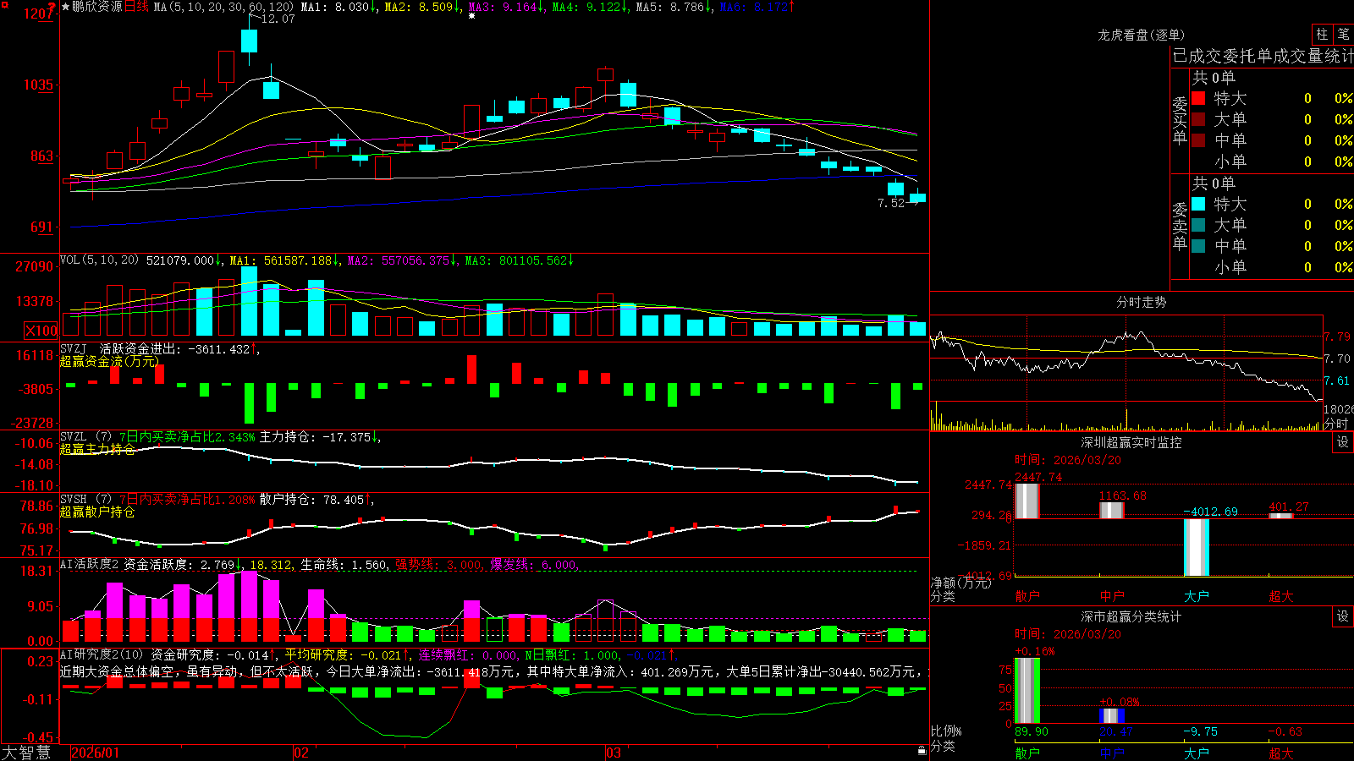Open VOL(5,10,20) indicator parameters
1354x761 pixels.
click(x=100, y=260)
